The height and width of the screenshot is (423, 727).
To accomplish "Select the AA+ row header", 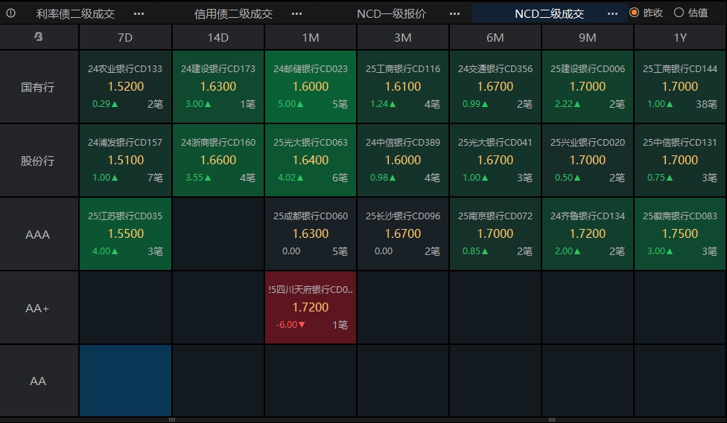I will tap(39, 307).
